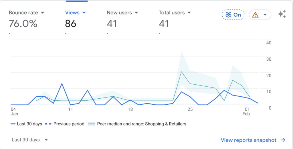293x149 pixels.
Task: Expand the Bounce rate metric dropdown arrow
Action: coord(43,13)
